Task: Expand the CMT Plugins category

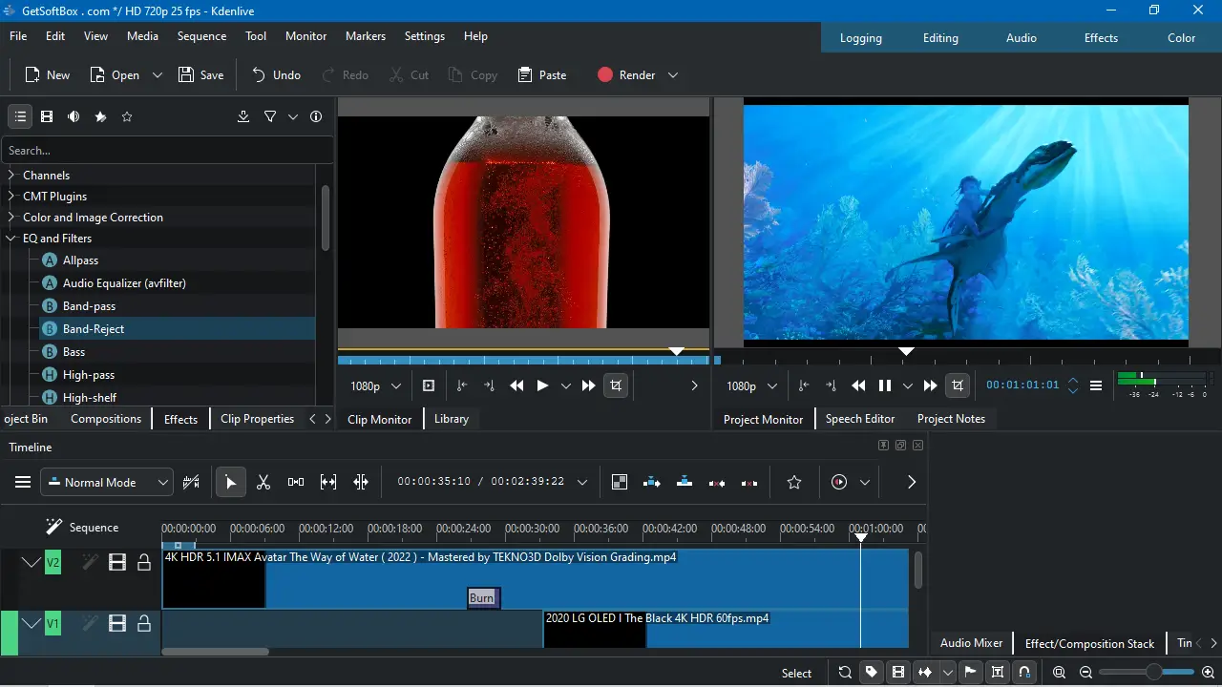Action: pos(11,197)
